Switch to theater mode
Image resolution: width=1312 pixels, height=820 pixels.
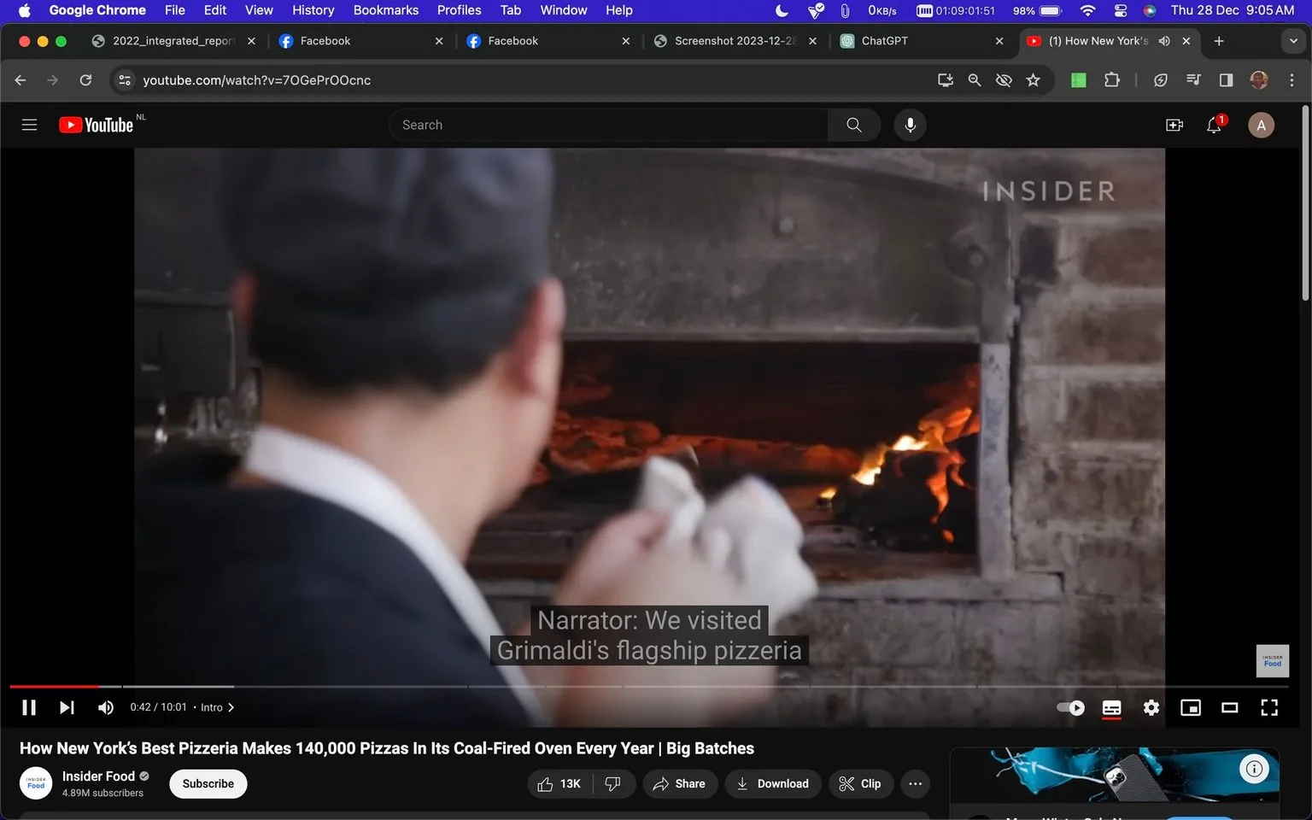(1229, 707)
